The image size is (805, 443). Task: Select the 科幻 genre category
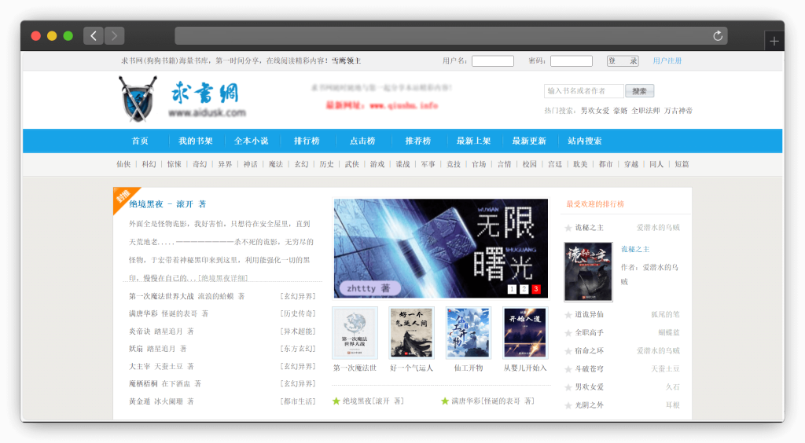click(149, 165)
